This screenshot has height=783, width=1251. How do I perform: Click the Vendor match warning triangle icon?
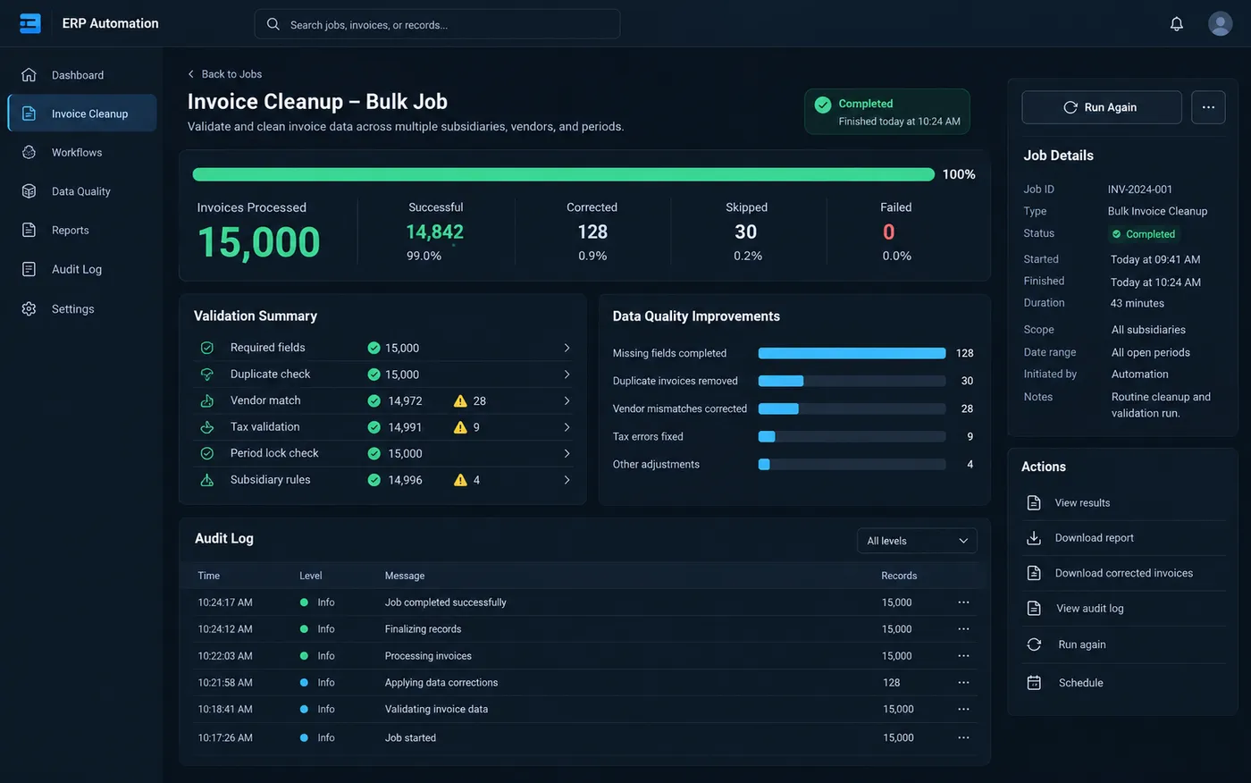click(460, 400)
